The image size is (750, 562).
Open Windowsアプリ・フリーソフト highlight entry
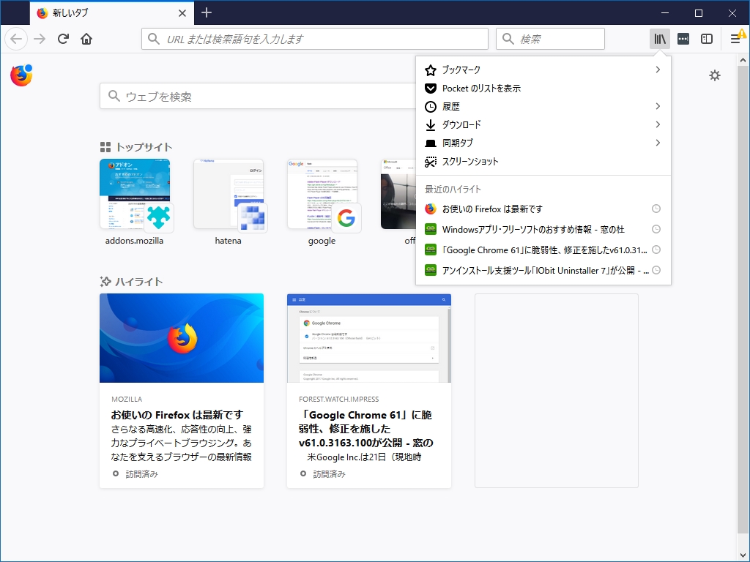543,229
